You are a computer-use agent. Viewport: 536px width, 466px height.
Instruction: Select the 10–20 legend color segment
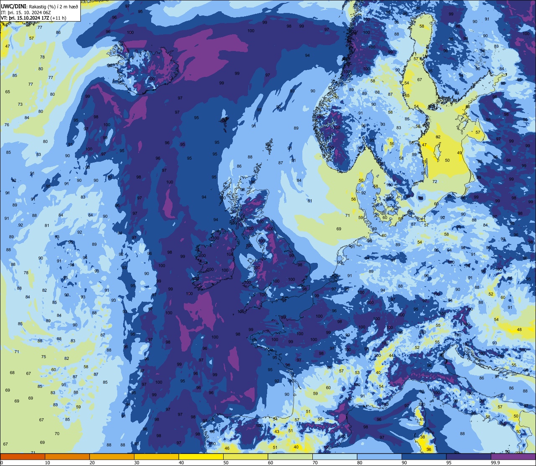67,456
